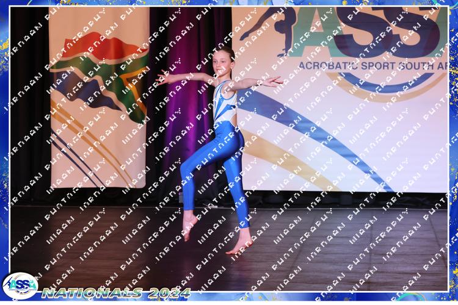Click the "ACROBATIC SPORT SOUTH AF" banner text
The width and height of the screenshot is (458, 305).
[x=373, y=66]
